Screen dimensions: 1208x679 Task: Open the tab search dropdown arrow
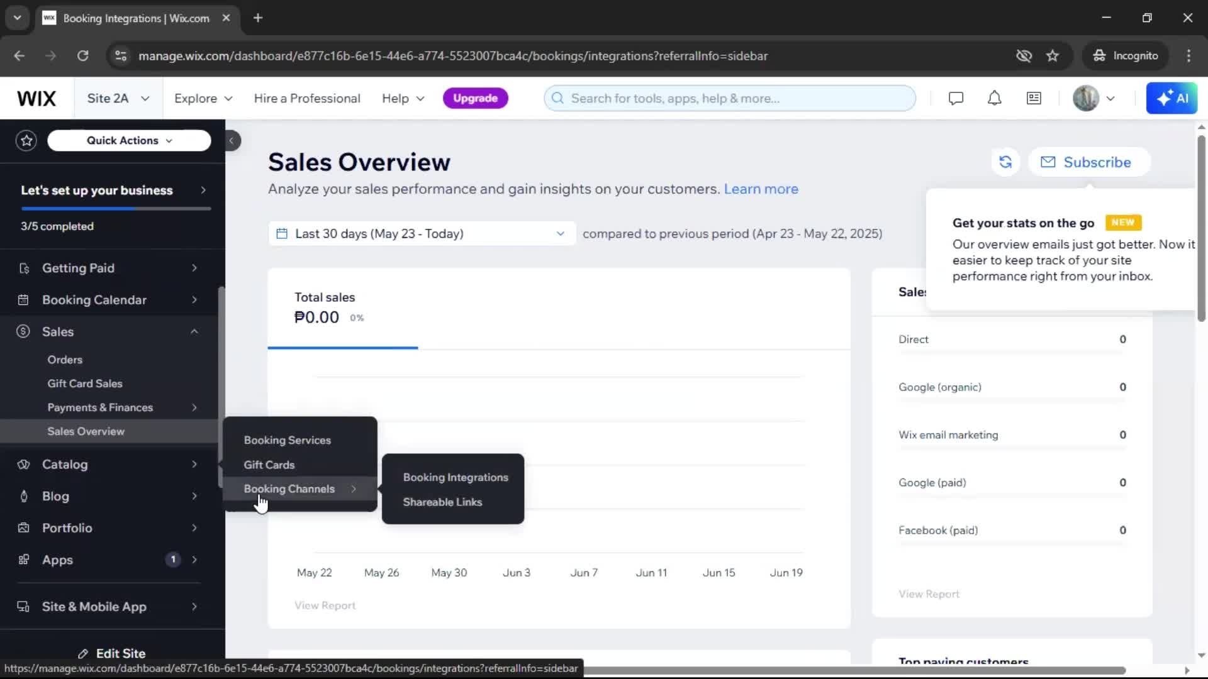(x=17, y=18)
